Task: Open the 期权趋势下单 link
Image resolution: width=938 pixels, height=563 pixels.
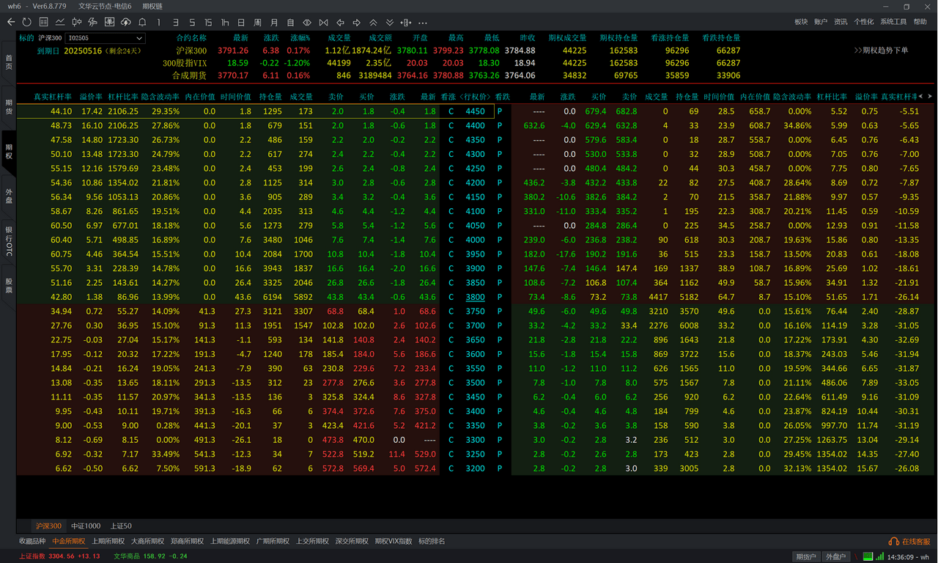Action: [x=881, y=51]
